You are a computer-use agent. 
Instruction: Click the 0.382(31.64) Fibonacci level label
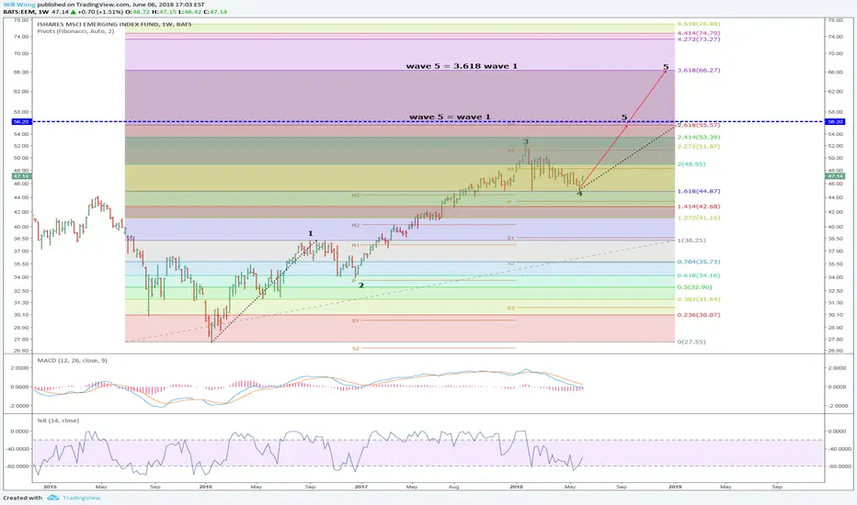699,299
